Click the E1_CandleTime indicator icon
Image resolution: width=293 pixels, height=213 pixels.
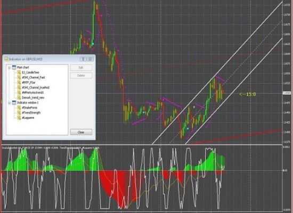(x=19, y=72)
